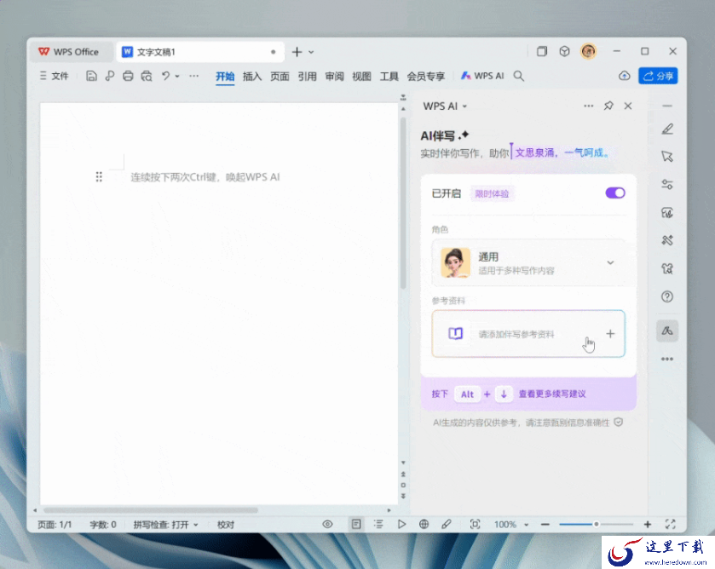715x569 pixels.
Task: Expand the 通用 role dropdown
Action: pyautogui.click(x=610, y=262)
